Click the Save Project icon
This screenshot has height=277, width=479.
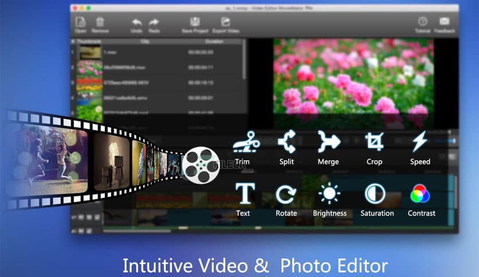(195, 22)
